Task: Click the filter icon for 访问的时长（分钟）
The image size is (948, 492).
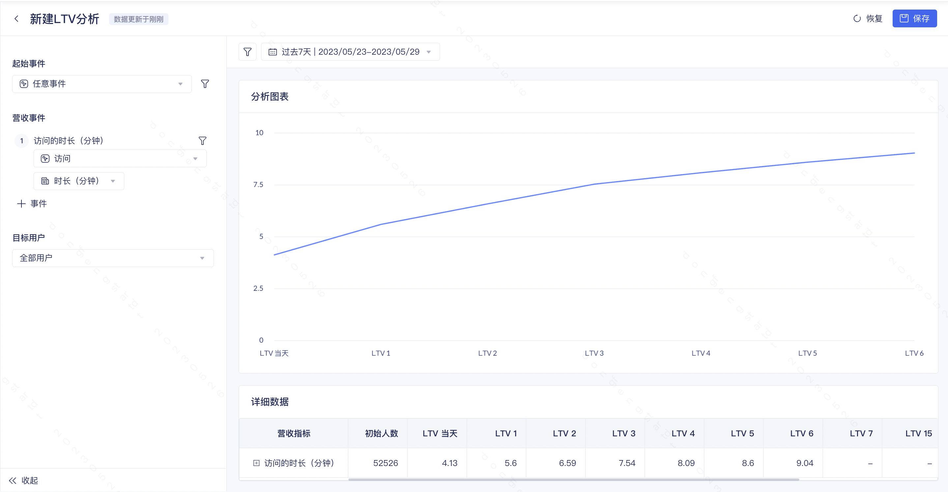Action: [x=202, y=141]
